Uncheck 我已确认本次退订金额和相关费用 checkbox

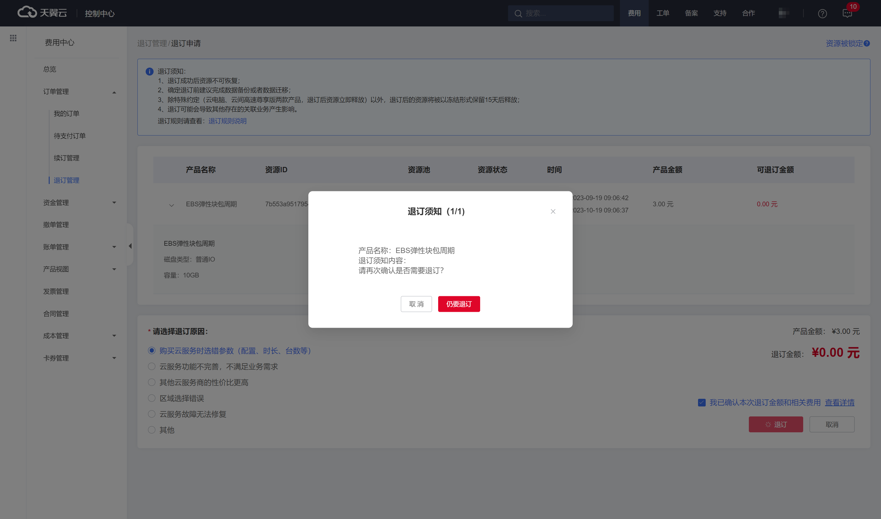(701, 402)
